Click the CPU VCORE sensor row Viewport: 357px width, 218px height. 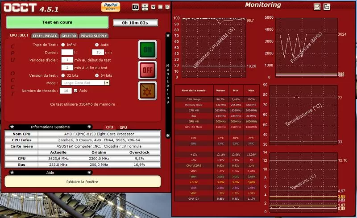pyautogui.click(x=217, y=166)
